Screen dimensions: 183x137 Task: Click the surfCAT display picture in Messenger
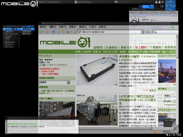click(x=135, y=23)
